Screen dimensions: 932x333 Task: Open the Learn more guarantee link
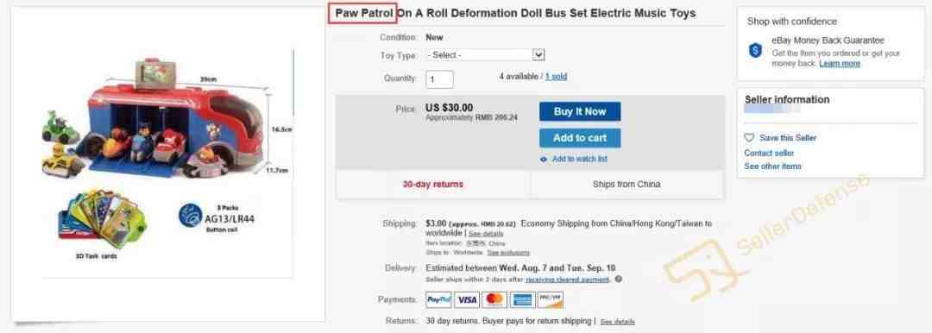click(x=840, y=64)
